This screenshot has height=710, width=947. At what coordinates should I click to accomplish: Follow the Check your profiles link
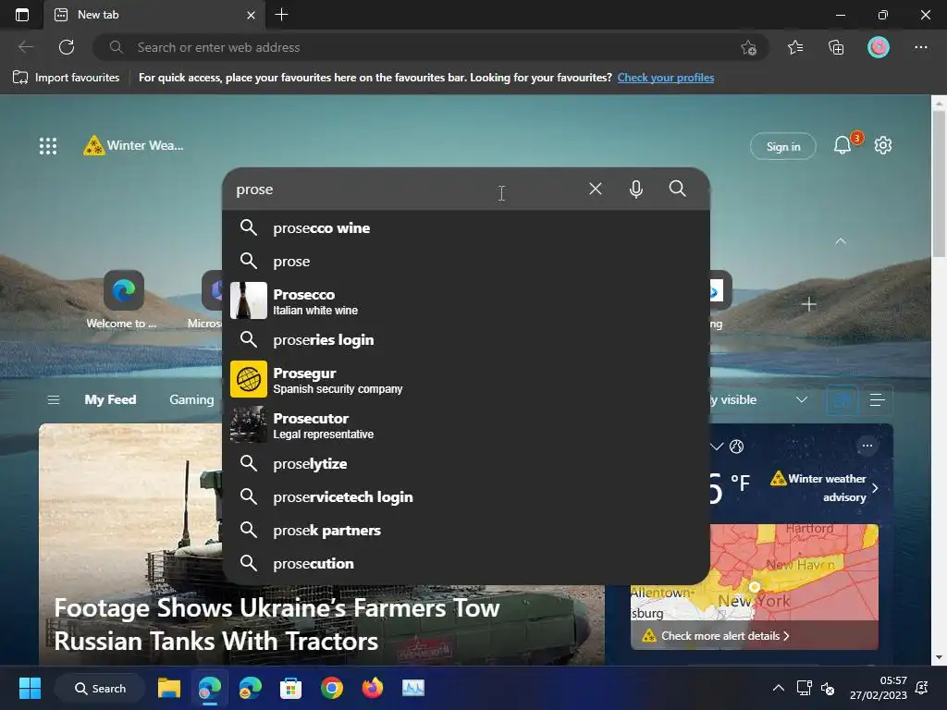(666, 78)
